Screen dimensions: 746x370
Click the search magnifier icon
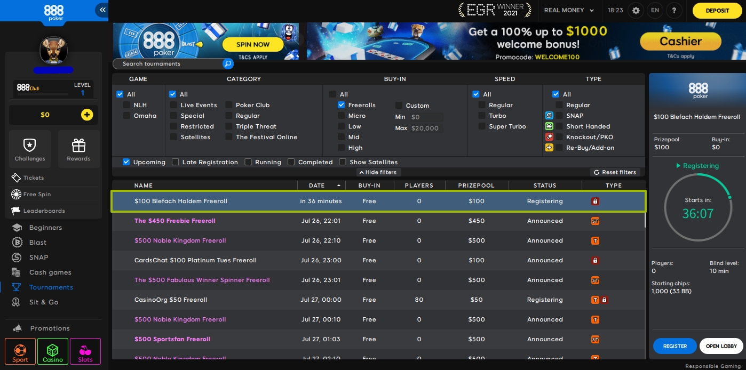228,64
